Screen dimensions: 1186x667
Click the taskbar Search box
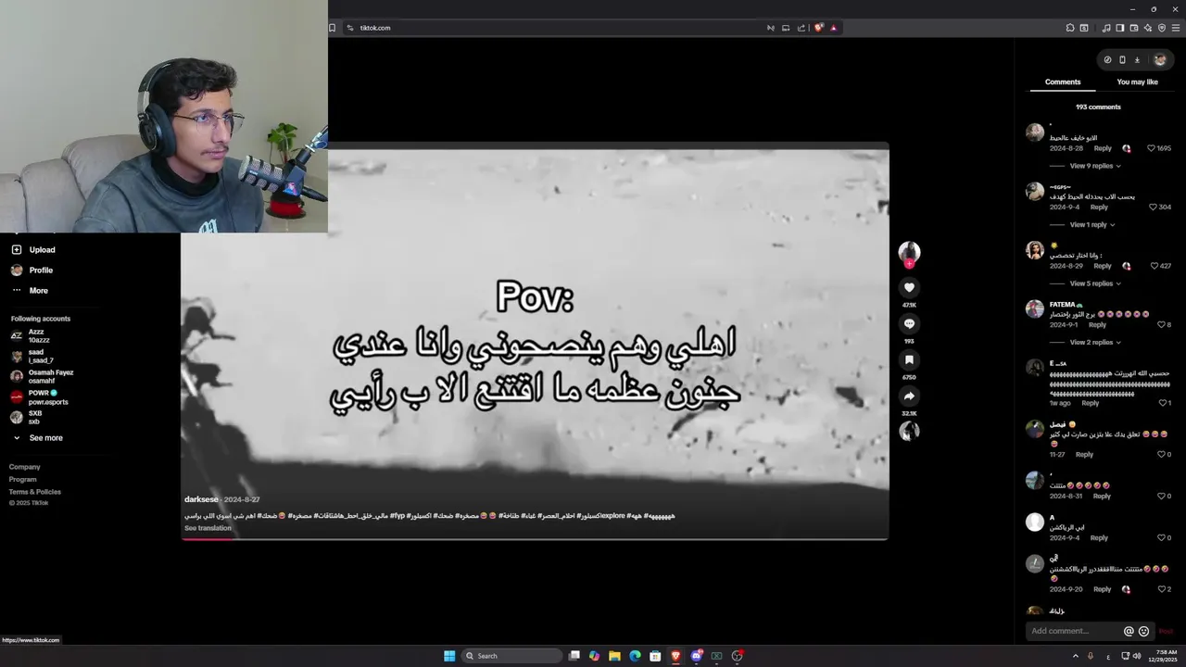click(x=511, y=656)
